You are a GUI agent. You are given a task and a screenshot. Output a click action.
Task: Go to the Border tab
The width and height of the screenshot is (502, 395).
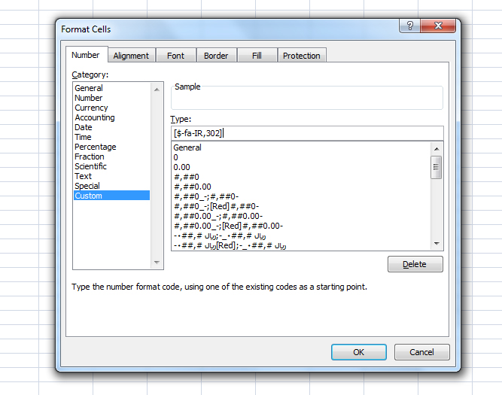[x=216, y=56]
